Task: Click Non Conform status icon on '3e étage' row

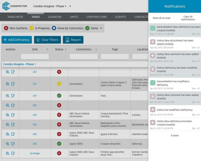Action: pyautogui.click(x=59, y=153)
